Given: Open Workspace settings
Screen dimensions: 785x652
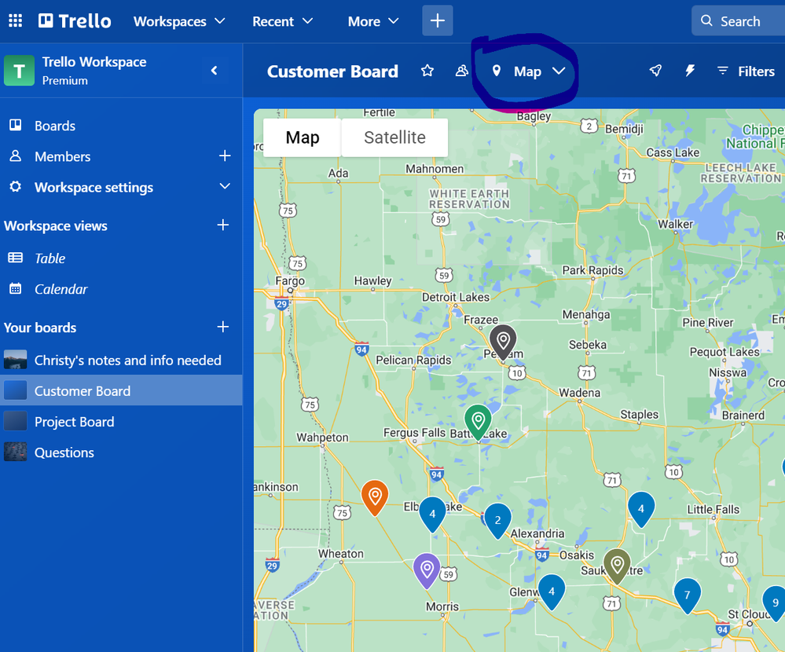Looking at the screenshot, I should (94, 187).
